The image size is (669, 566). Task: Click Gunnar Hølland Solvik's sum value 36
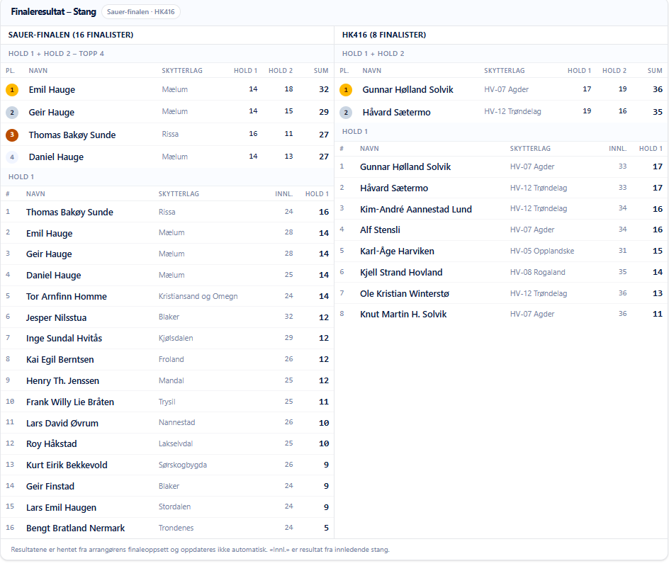click(658, 89)
